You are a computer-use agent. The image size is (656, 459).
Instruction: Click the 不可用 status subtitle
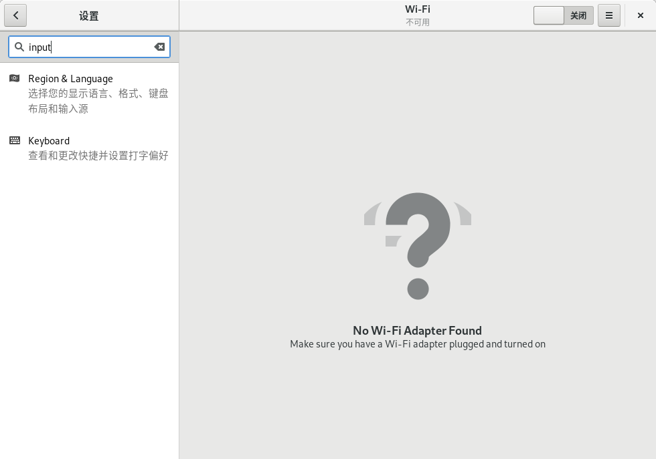point(418,22)
